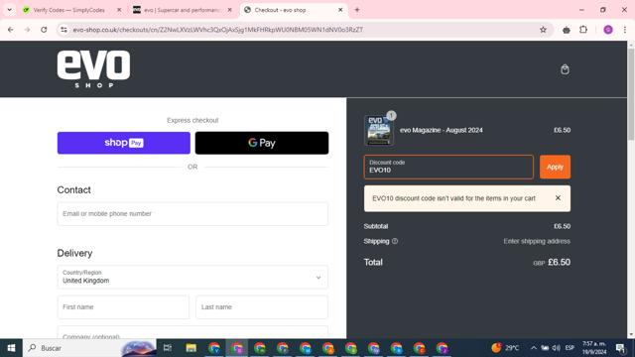Open the notification center icon
This screenshot has height=357, width=635.
point(620,348)
